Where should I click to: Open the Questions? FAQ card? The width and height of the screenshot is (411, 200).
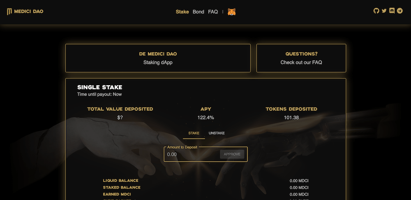301,58
